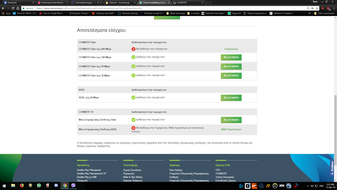337x190 pixels.
Task: Click Δες τα πακέτα for Fiber 50 Mbps
Action: 231,66
